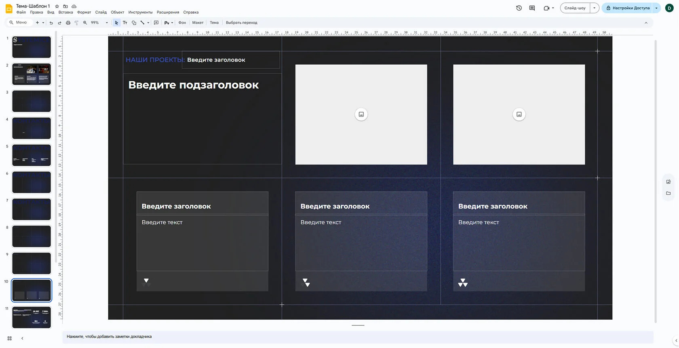Viewport: 679px width, 348px height.
Task: Star the presentation Тема-Шаблон 1
Action: click(57, 6)
